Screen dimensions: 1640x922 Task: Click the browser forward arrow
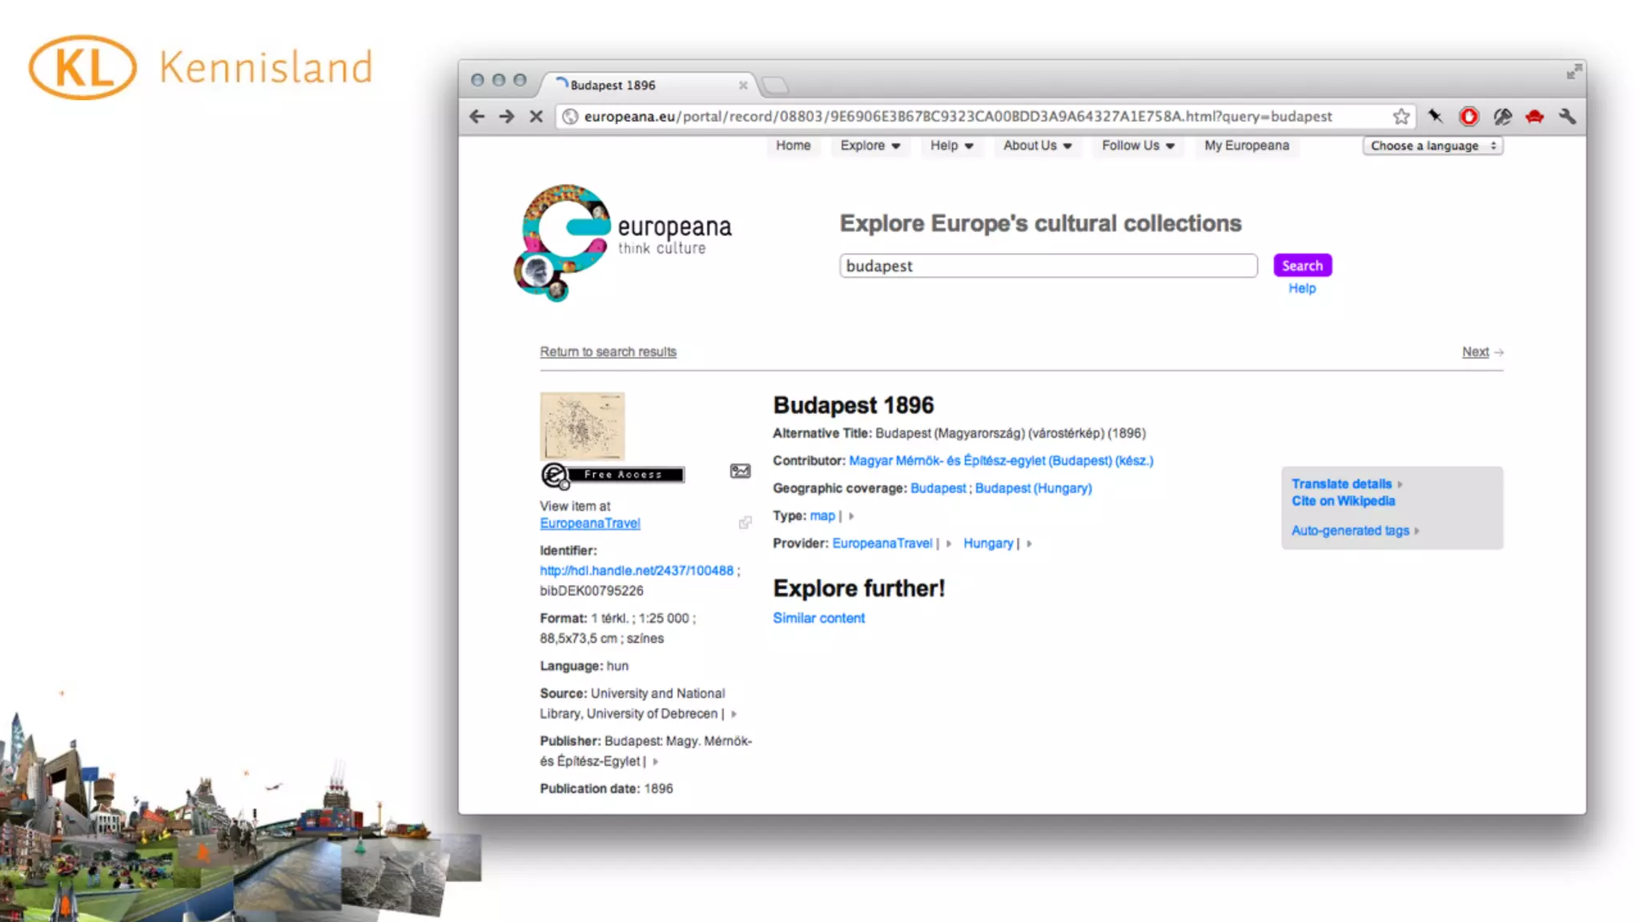506,117
